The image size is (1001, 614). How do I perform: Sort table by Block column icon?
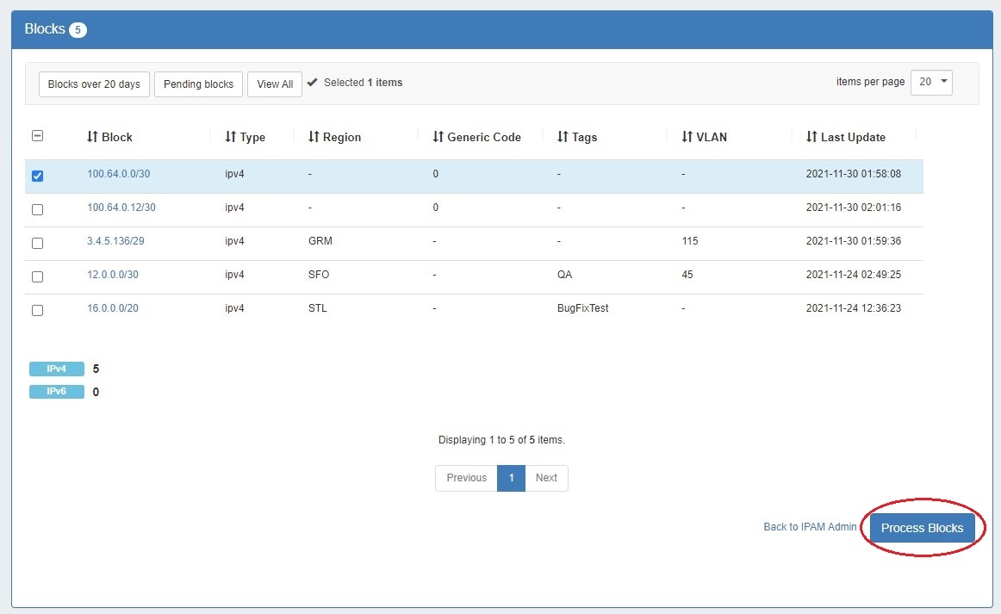92,137
